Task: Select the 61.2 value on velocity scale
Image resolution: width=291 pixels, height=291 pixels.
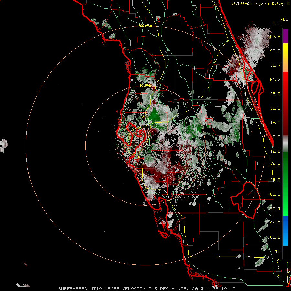Action: 275,80
